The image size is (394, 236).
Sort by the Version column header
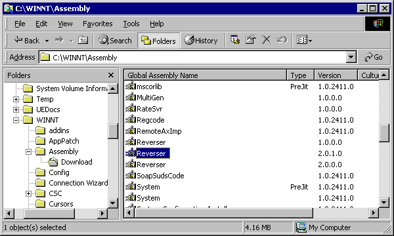[336, 75]
